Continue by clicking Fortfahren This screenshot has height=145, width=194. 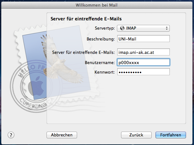(x=170, y=135)
